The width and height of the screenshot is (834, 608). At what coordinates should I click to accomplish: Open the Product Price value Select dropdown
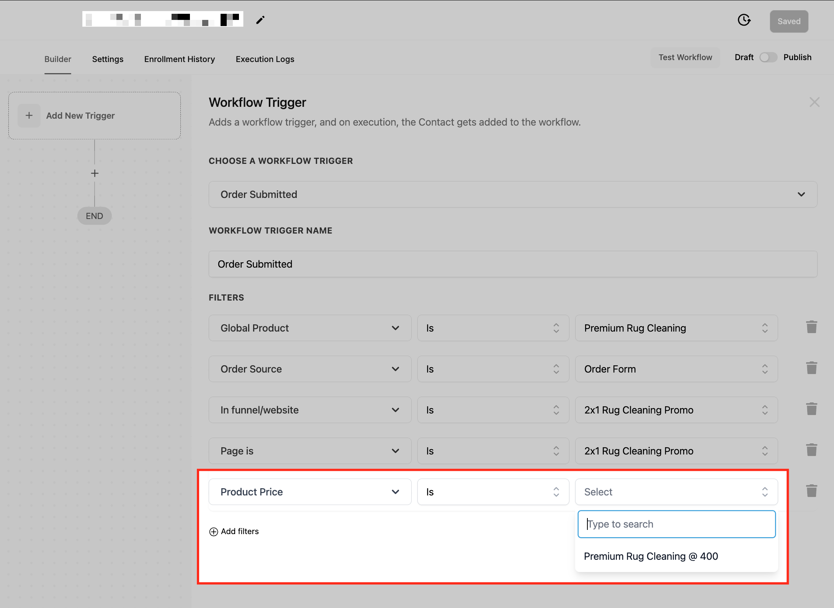(676, 492)
